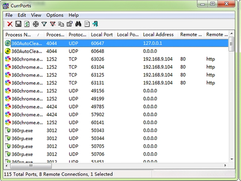
Task: Open the Options menu
Action: [x=55, y=15]
